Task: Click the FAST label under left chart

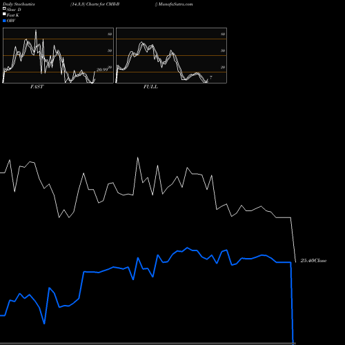Action: (x=37, y=87)
